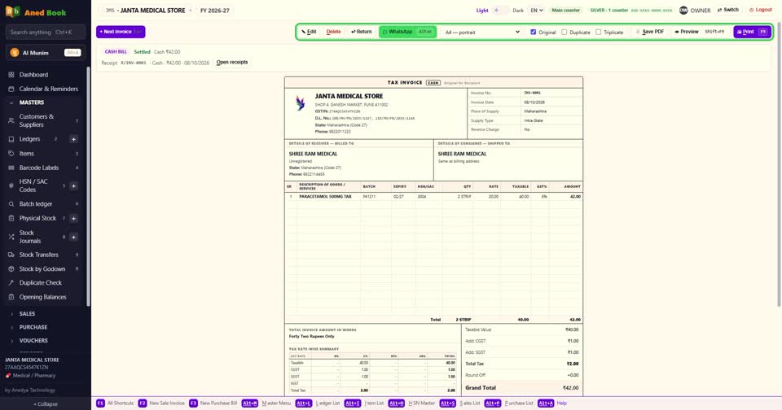The image size is (782, 410).
Task: Click the Return button
Action: 362,32
